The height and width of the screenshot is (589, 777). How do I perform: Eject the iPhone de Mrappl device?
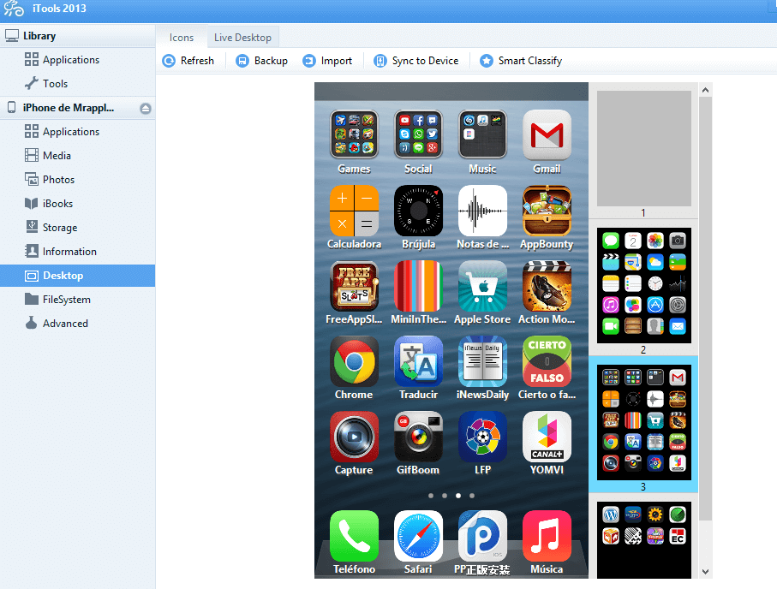coord(146,109)
